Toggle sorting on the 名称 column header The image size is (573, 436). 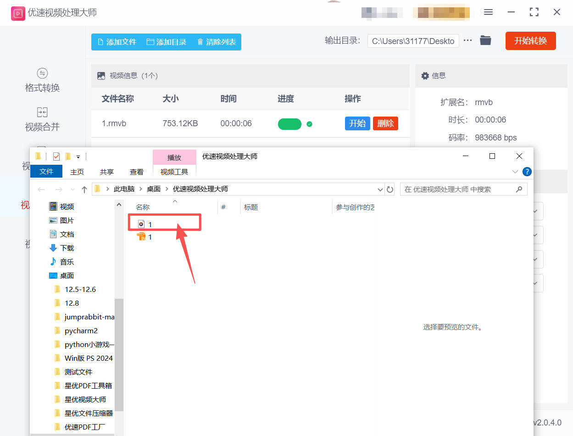tap(143, 207)
